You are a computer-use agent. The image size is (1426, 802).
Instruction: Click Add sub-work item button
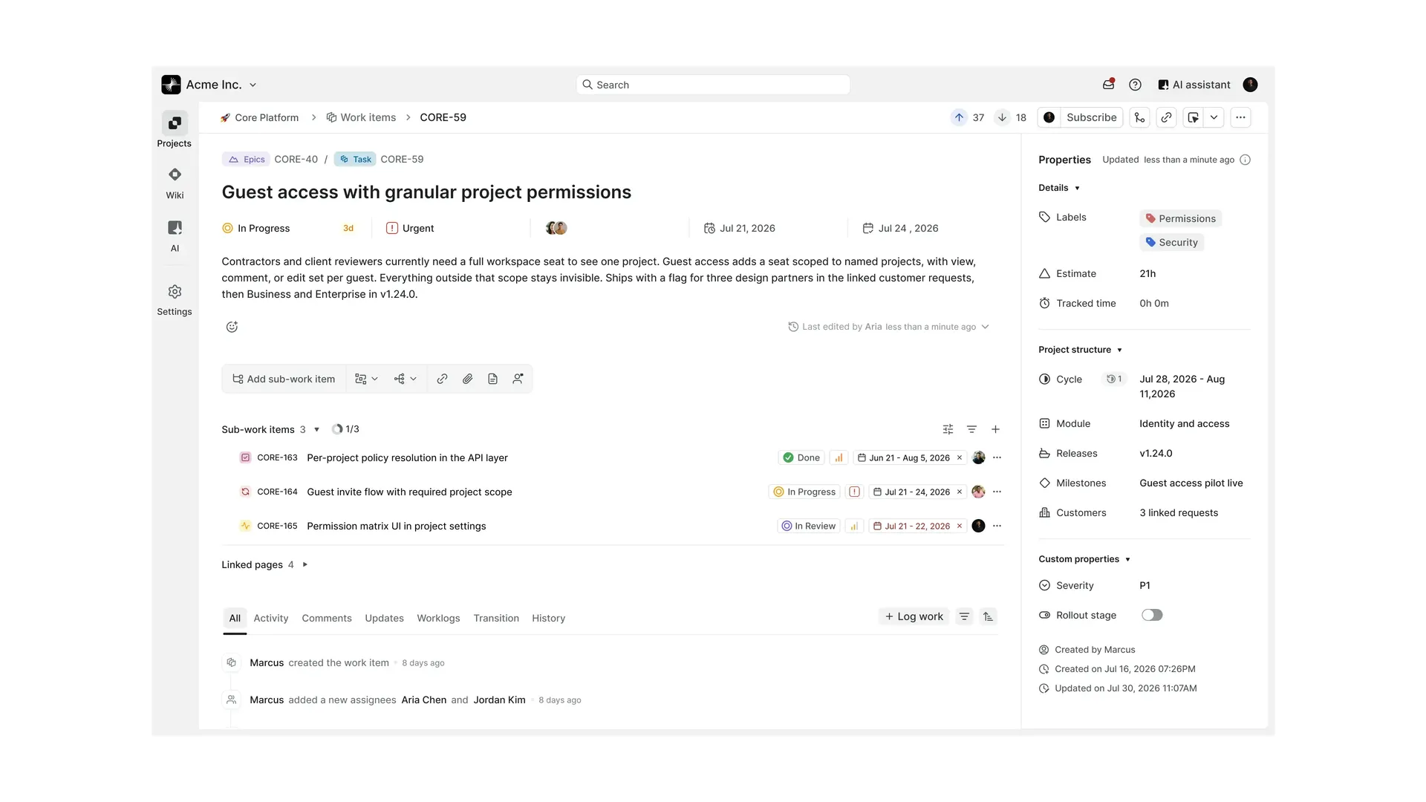point(284,379)
